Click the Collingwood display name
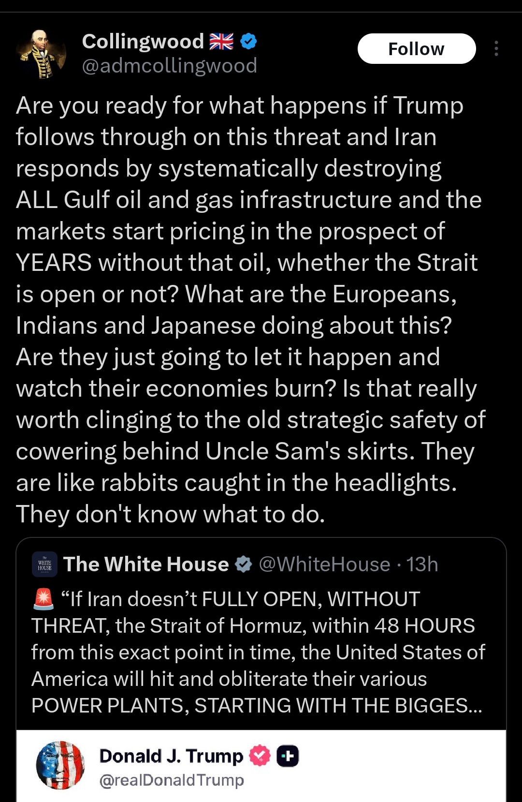The height and width of the screenshot is (802, 522). 143,42
